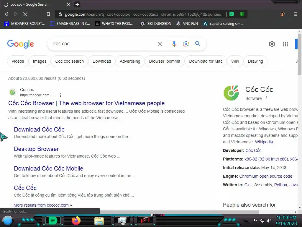Filter results by Images
Image resolution: width=302 pixels, height=227 pixels.
(40, 61)
